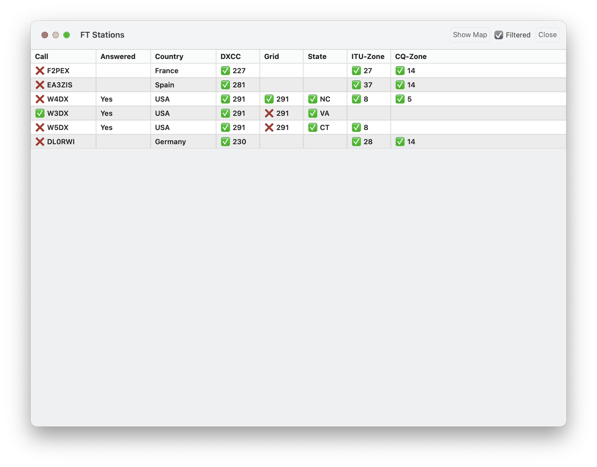Open the map with Show Map
Image resolution: width=597 pixels, height=467 pixels.
point(470,35)
